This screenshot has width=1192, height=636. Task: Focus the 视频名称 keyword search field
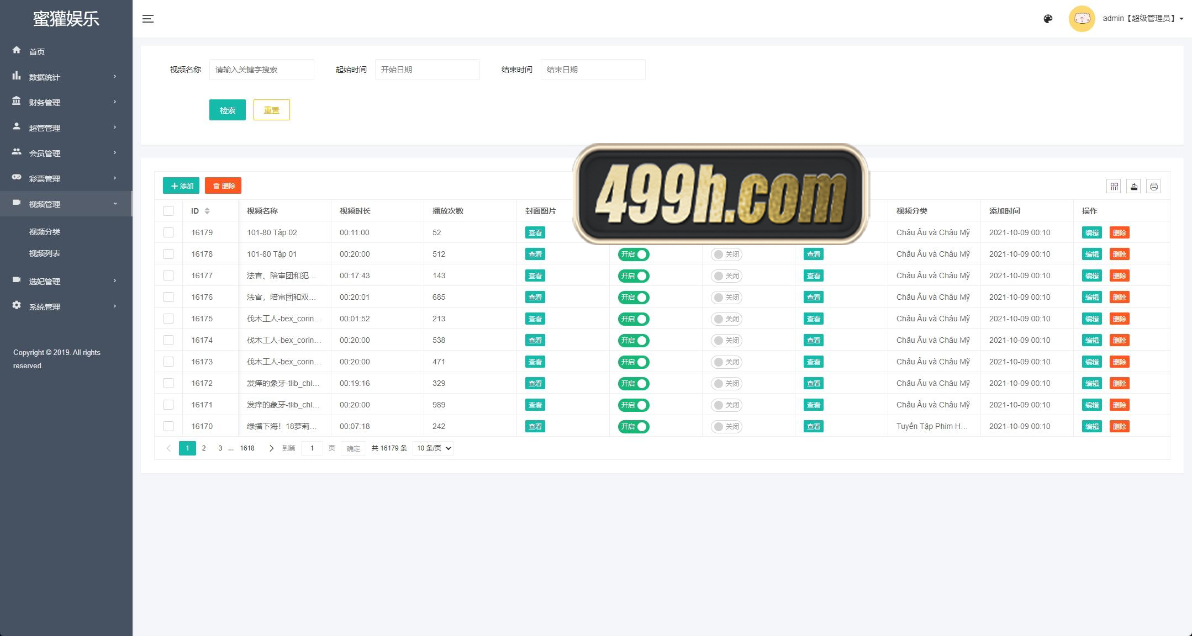pyautogui.click(x=262, y=70)
